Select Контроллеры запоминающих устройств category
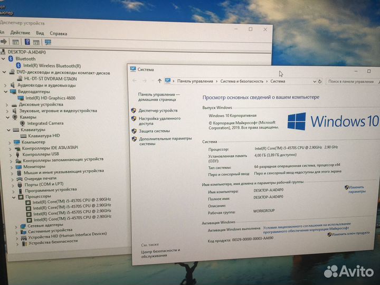 coord(63,160)
